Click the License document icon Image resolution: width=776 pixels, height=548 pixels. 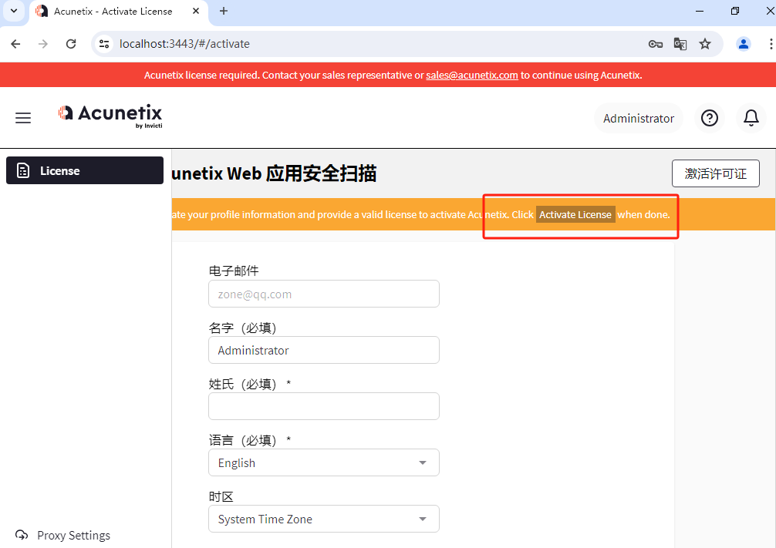point(23,170)
